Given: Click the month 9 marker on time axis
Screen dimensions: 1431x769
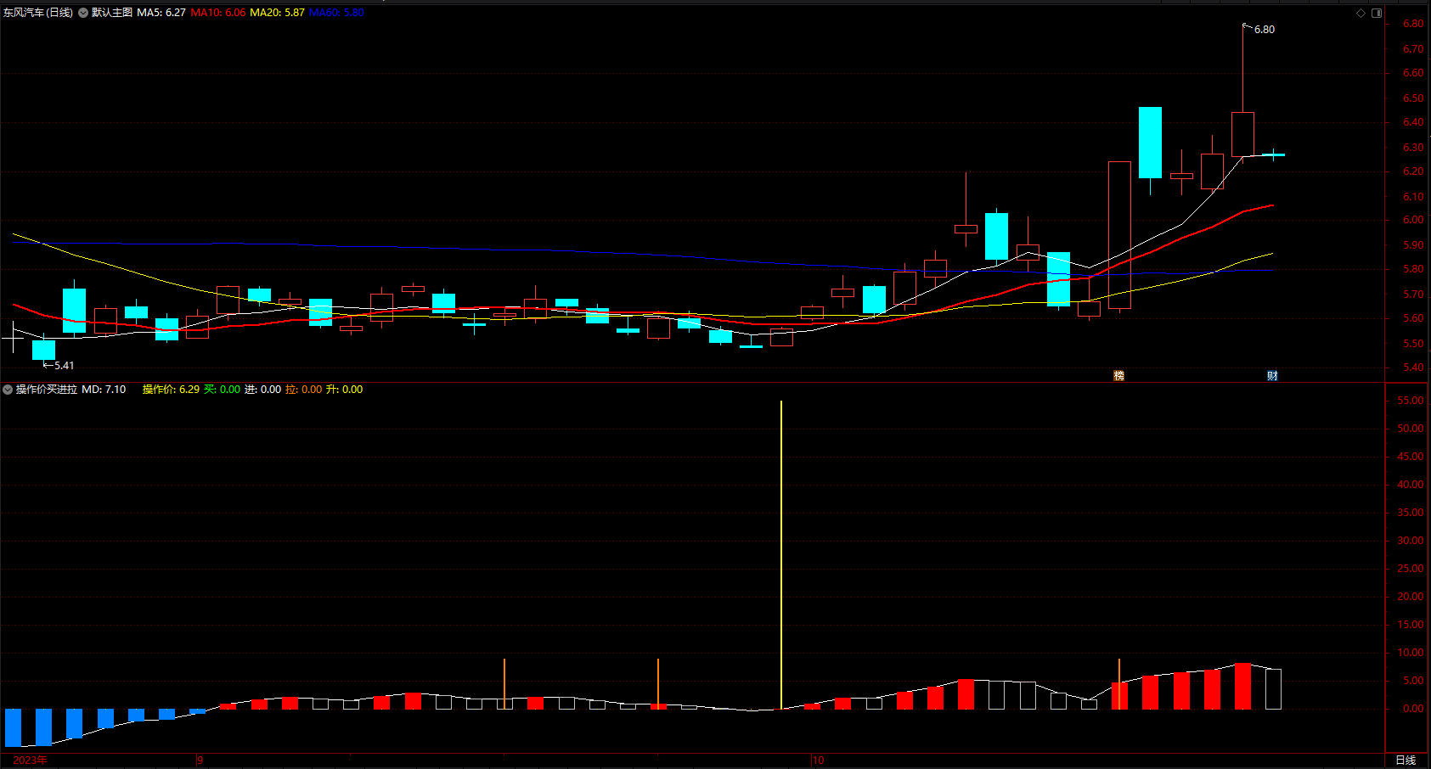Looking at the screenshot, I should (x=200, y=761).
